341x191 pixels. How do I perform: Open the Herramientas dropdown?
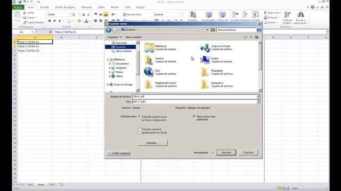pos(204,153)
